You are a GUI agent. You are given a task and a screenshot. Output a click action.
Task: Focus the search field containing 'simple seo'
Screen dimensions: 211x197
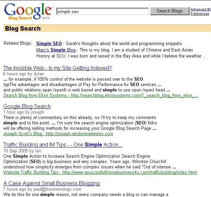click(x=102, y=11)
